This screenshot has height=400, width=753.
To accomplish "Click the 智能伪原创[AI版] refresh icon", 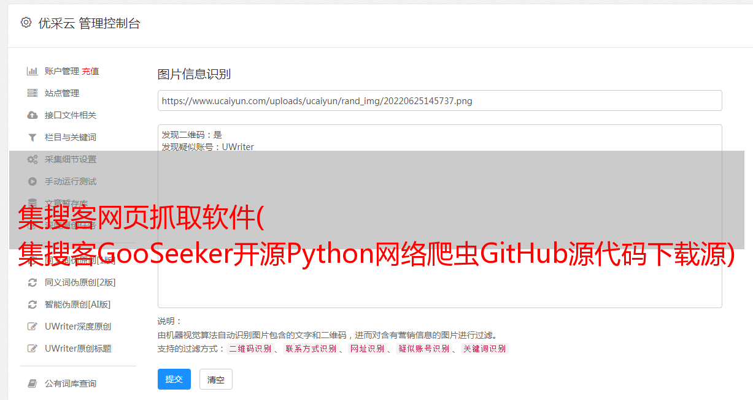I will coord(33,304).
